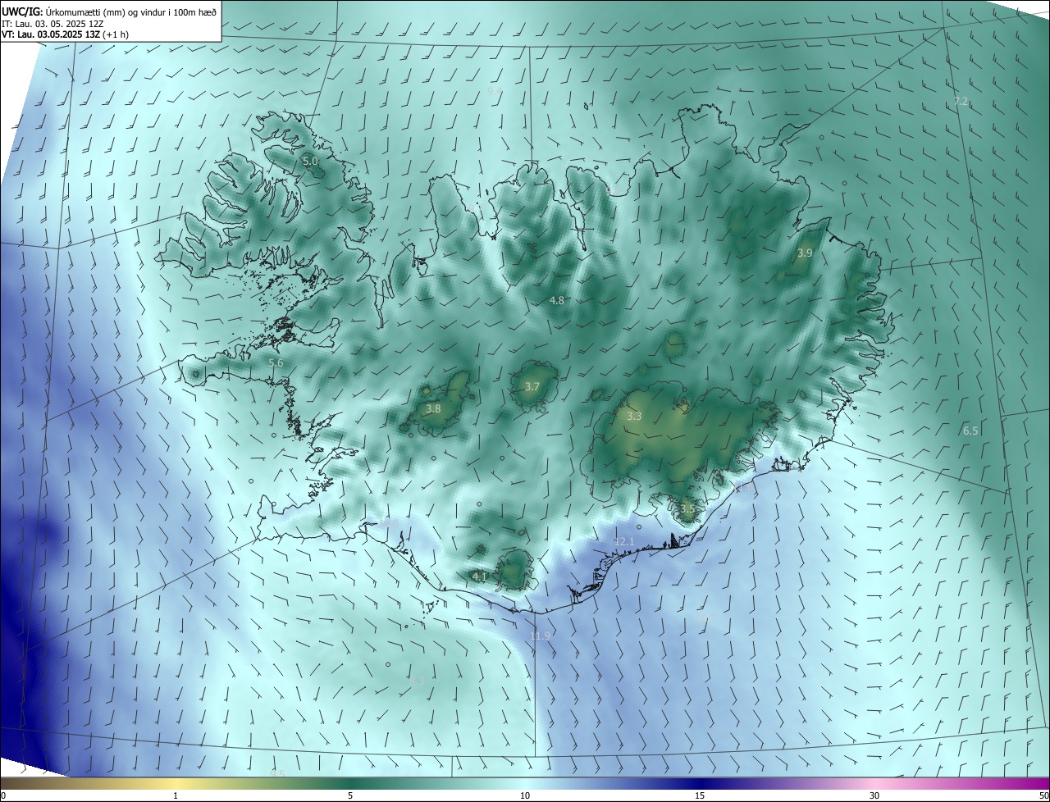Click the 5.6 value on the western peninsula
Image resolution: width=1050 pixels, height=802 pixels.
click(x=276, y=363)
